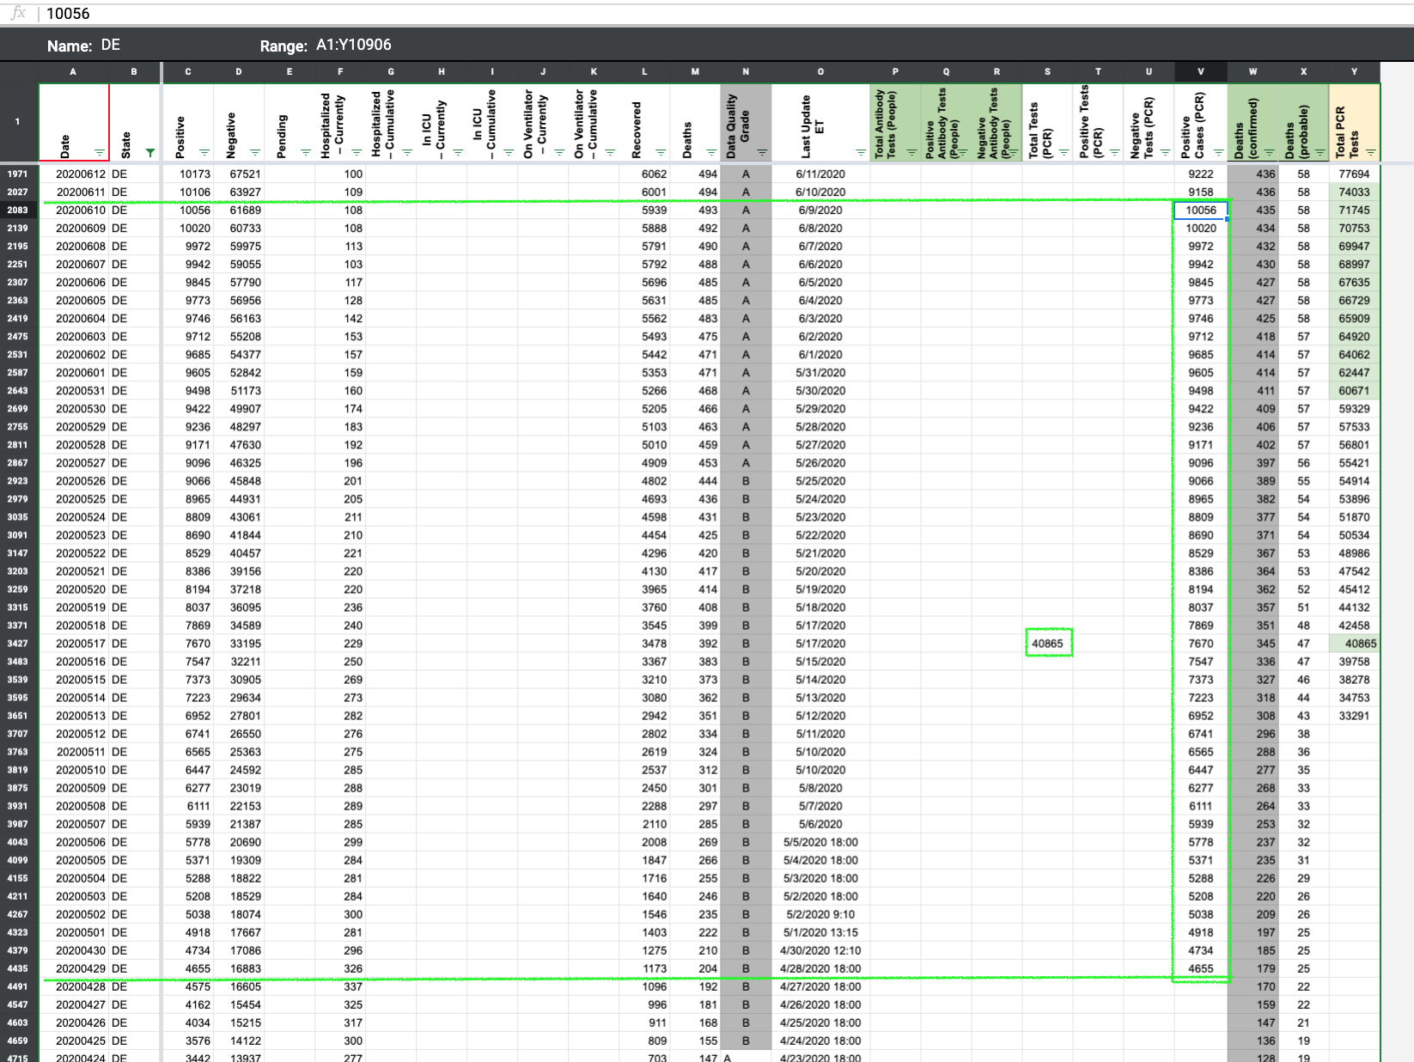
Task: Open the Deaths (probable) filter dropdown
Action: [1320, 153]
